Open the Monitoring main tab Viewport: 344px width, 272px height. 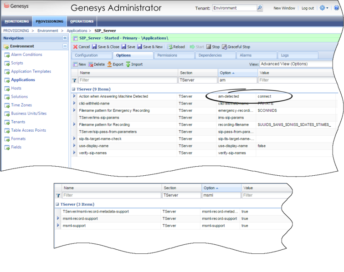tap(16, 21)
